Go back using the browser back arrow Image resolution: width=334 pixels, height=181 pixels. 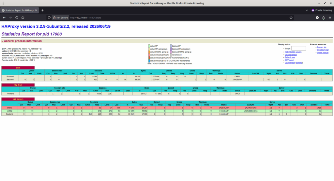[4, 18]
